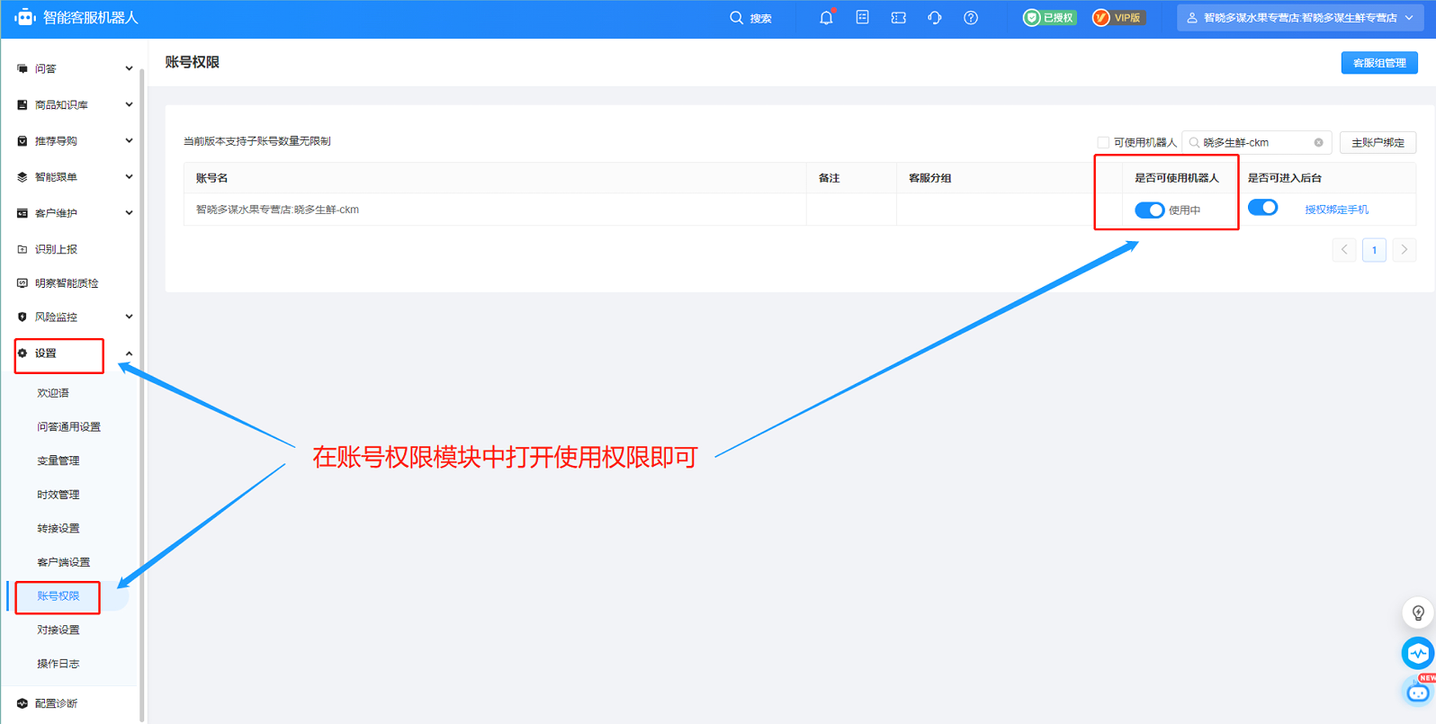The height and width of the screenshot is (724, 1436).
Task: Open the notification bell
Action: pyautogui.click(x=826, y=17)
